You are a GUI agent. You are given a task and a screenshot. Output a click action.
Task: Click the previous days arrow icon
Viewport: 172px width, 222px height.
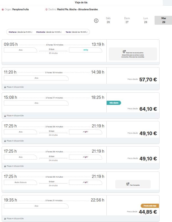(x=96, y=21)
